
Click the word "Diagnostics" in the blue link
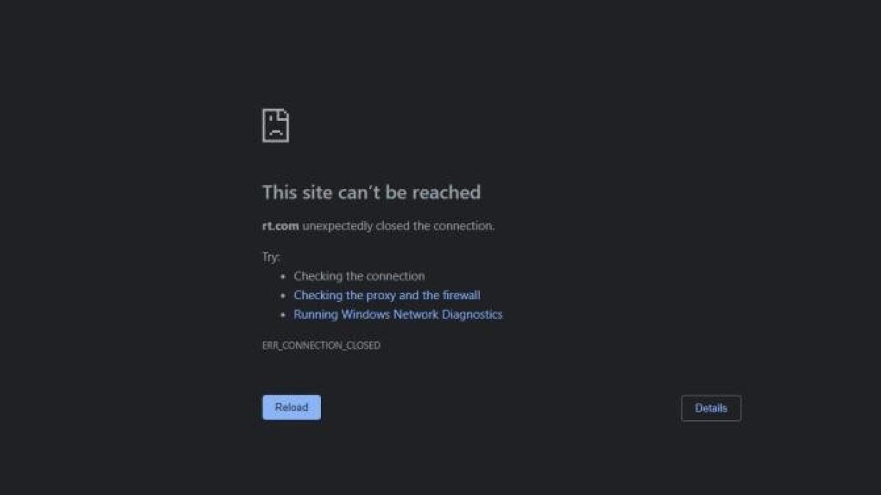click(470, 315)
